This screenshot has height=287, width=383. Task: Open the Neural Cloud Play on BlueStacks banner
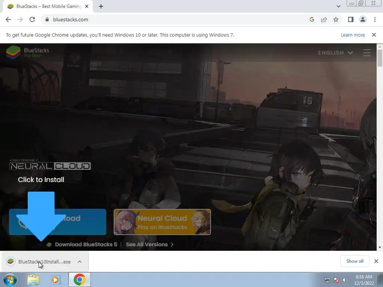(162, 222)
